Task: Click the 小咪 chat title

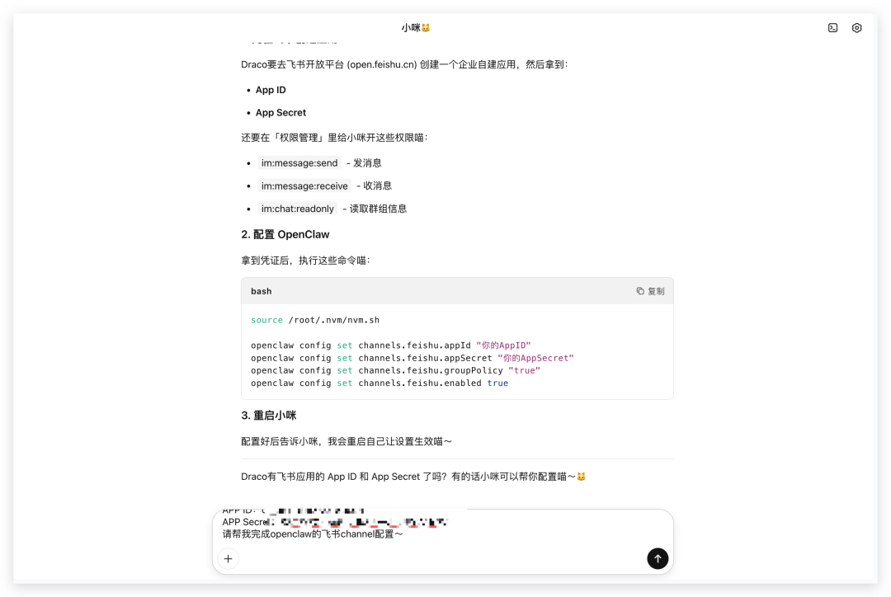Action: 416,28
